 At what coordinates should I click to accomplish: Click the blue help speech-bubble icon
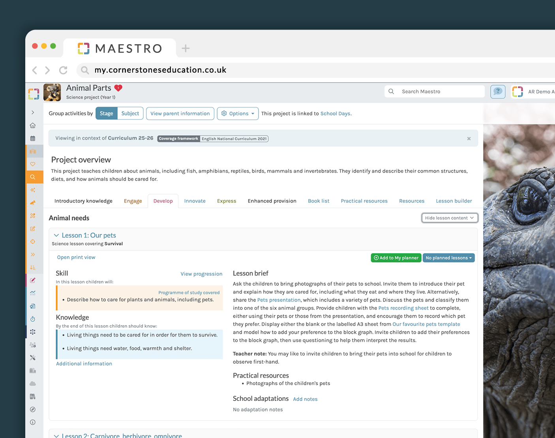click(498, 92)
